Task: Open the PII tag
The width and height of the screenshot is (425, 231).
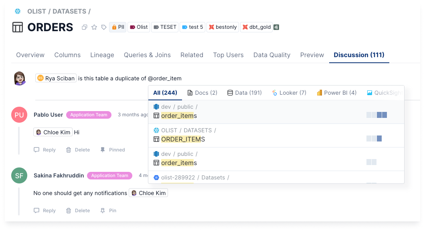Action: coord(118,27)
